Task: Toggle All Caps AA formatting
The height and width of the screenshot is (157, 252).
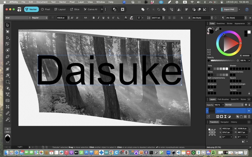Action: [x=85, y=18]
